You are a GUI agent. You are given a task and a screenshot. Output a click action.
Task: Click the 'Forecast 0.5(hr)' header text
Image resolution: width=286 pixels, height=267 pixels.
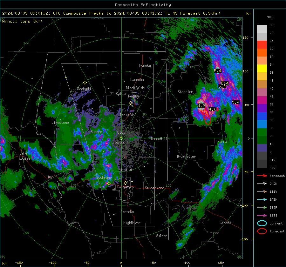tap(200, 13)
